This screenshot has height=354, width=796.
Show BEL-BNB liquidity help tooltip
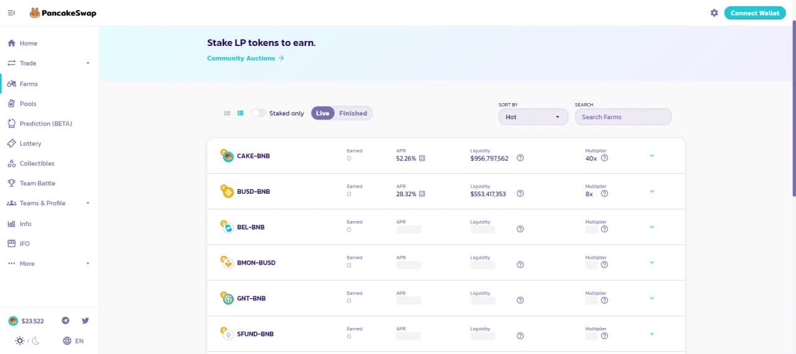(521, 229)
